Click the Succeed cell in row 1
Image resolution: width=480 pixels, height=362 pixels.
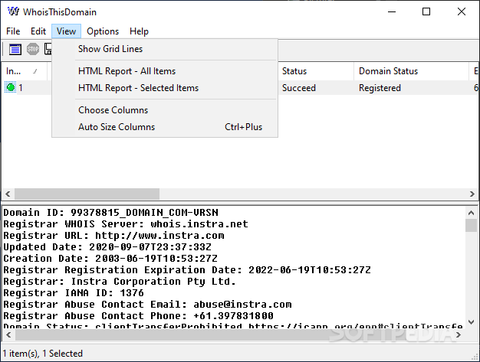pos(299,88)
